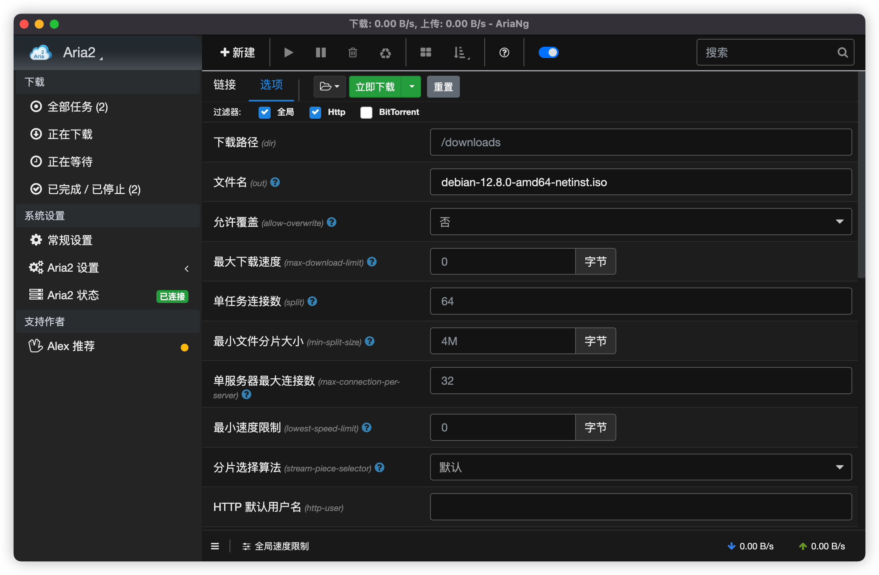Click the 最小文件分片大小 field showing 4M
The image size is (879, 575).
[x=503, y=341]
